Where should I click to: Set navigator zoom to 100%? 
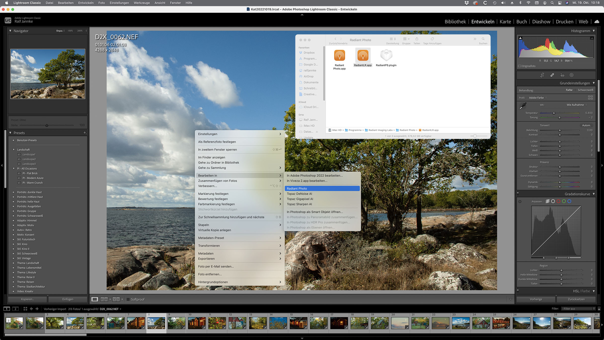pos(70,31)
